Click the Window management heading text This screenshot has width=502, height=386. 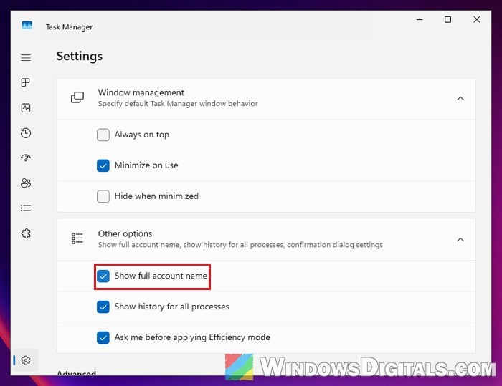point(141,93)
